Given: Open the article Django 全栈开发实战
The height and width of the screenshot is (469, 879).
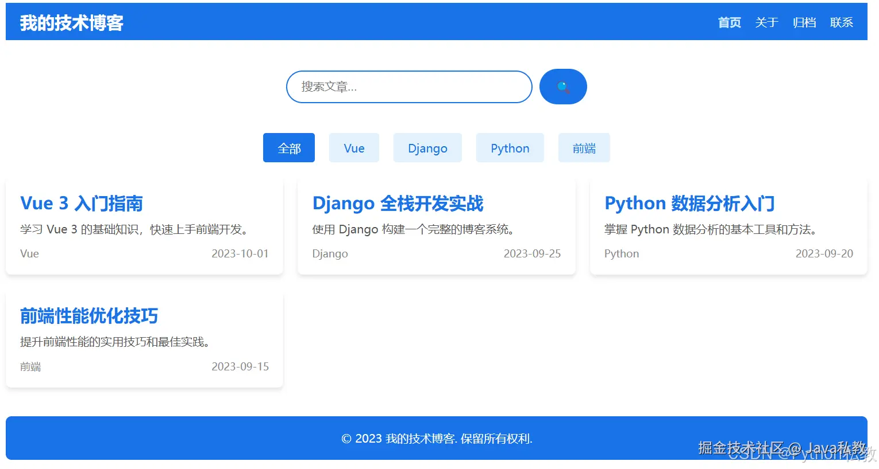Looking at the screenshot, I should [398, 203].
